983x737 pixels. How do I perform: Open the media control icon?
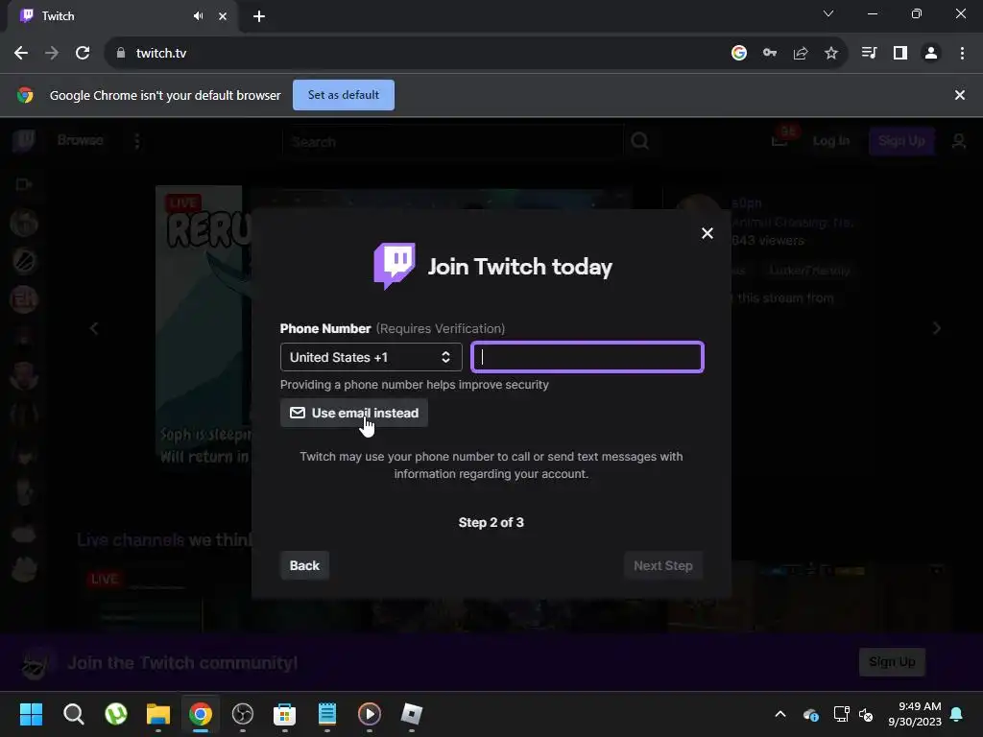(869, 54)
